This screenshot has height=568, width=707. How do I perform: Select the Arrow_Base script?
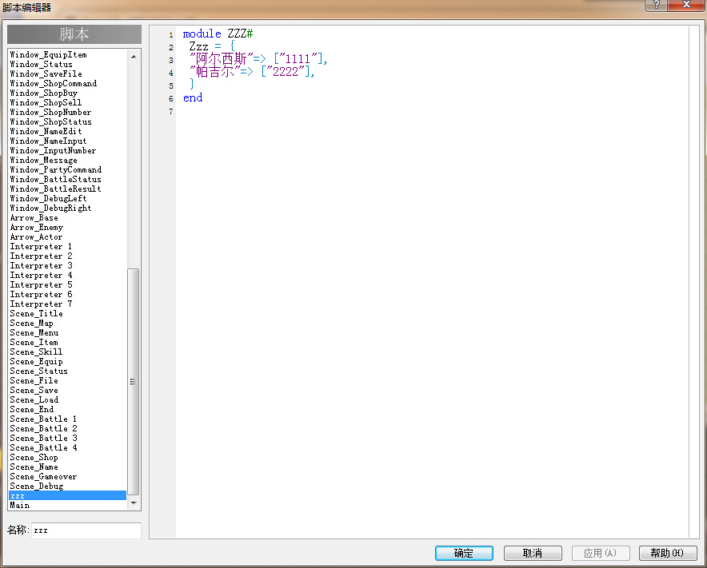[67, 217]
